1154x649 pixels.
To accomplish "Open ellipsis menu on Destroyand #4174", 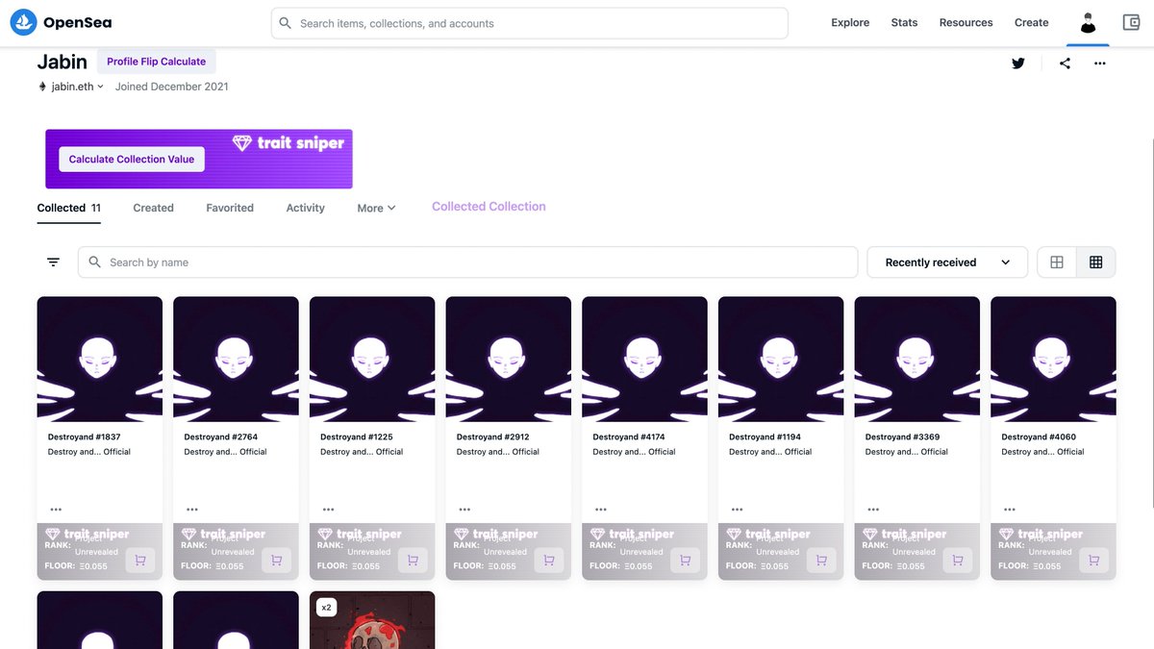I will click(601, 510).
